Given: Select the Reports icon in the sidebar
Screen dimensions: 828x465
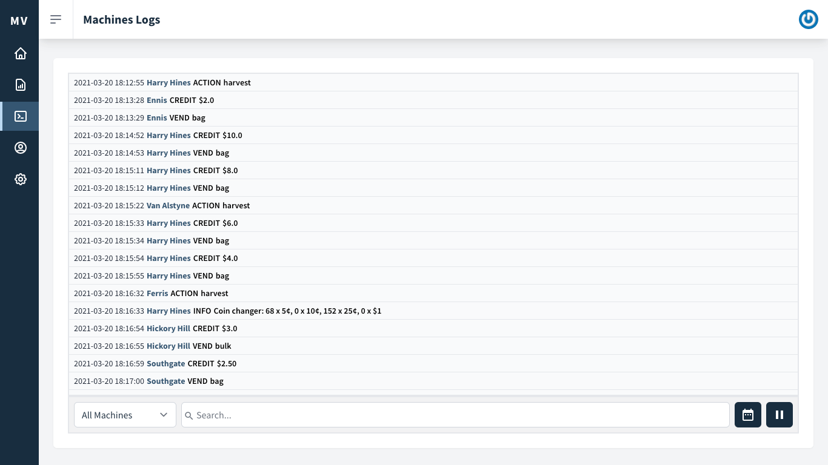Looking at the screenshot, I should tap(20, 85).
